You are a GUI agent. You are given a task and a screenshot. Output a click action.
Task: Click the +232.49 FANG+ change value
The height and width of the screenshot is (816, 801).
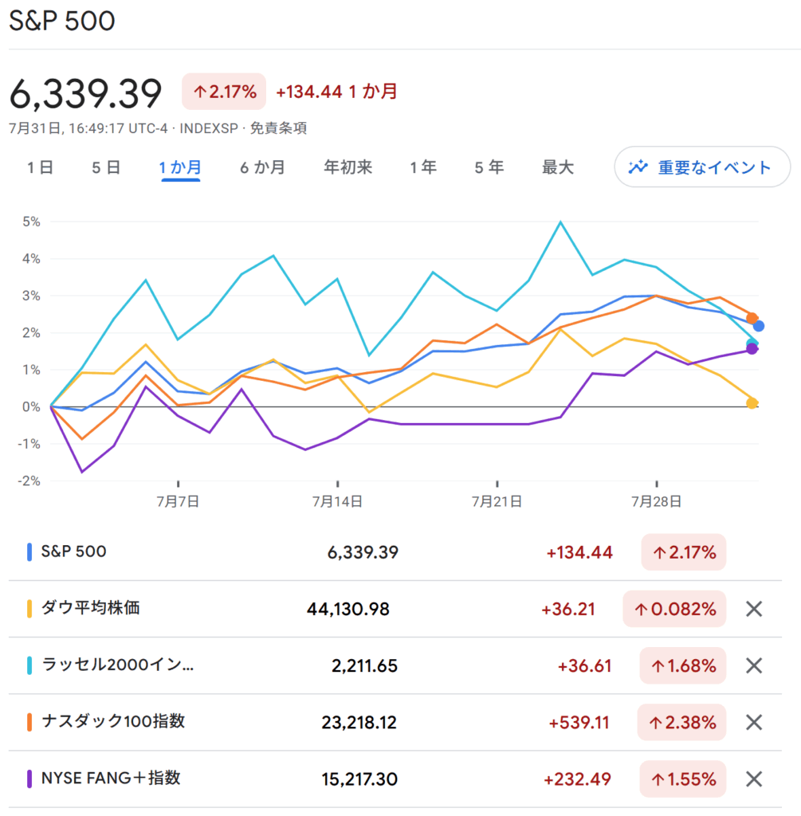coord(578,779)
